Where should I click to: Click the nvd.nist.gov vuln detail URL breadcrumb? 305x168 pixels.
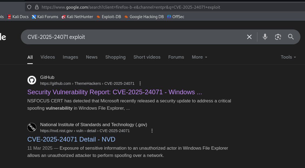point(85,131)
